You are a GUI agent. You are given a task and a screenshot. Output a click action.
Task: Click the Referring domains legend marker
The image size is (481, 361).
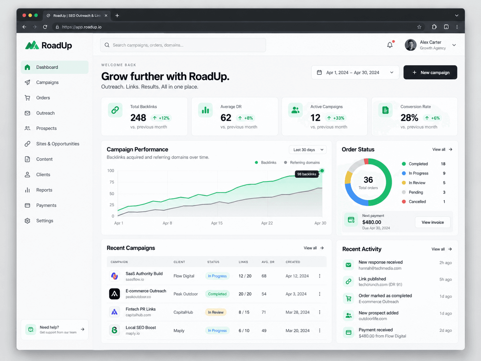[286, 163]
